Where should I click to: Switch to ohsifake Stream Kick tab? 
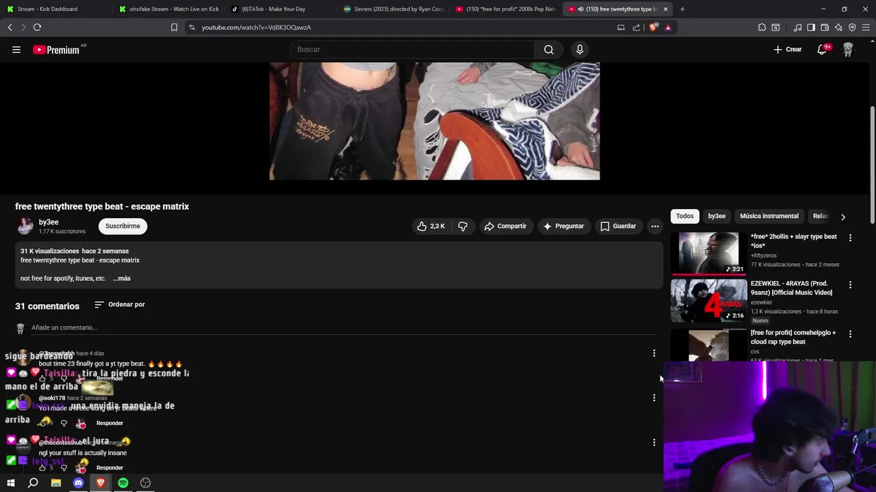point(169,9)
